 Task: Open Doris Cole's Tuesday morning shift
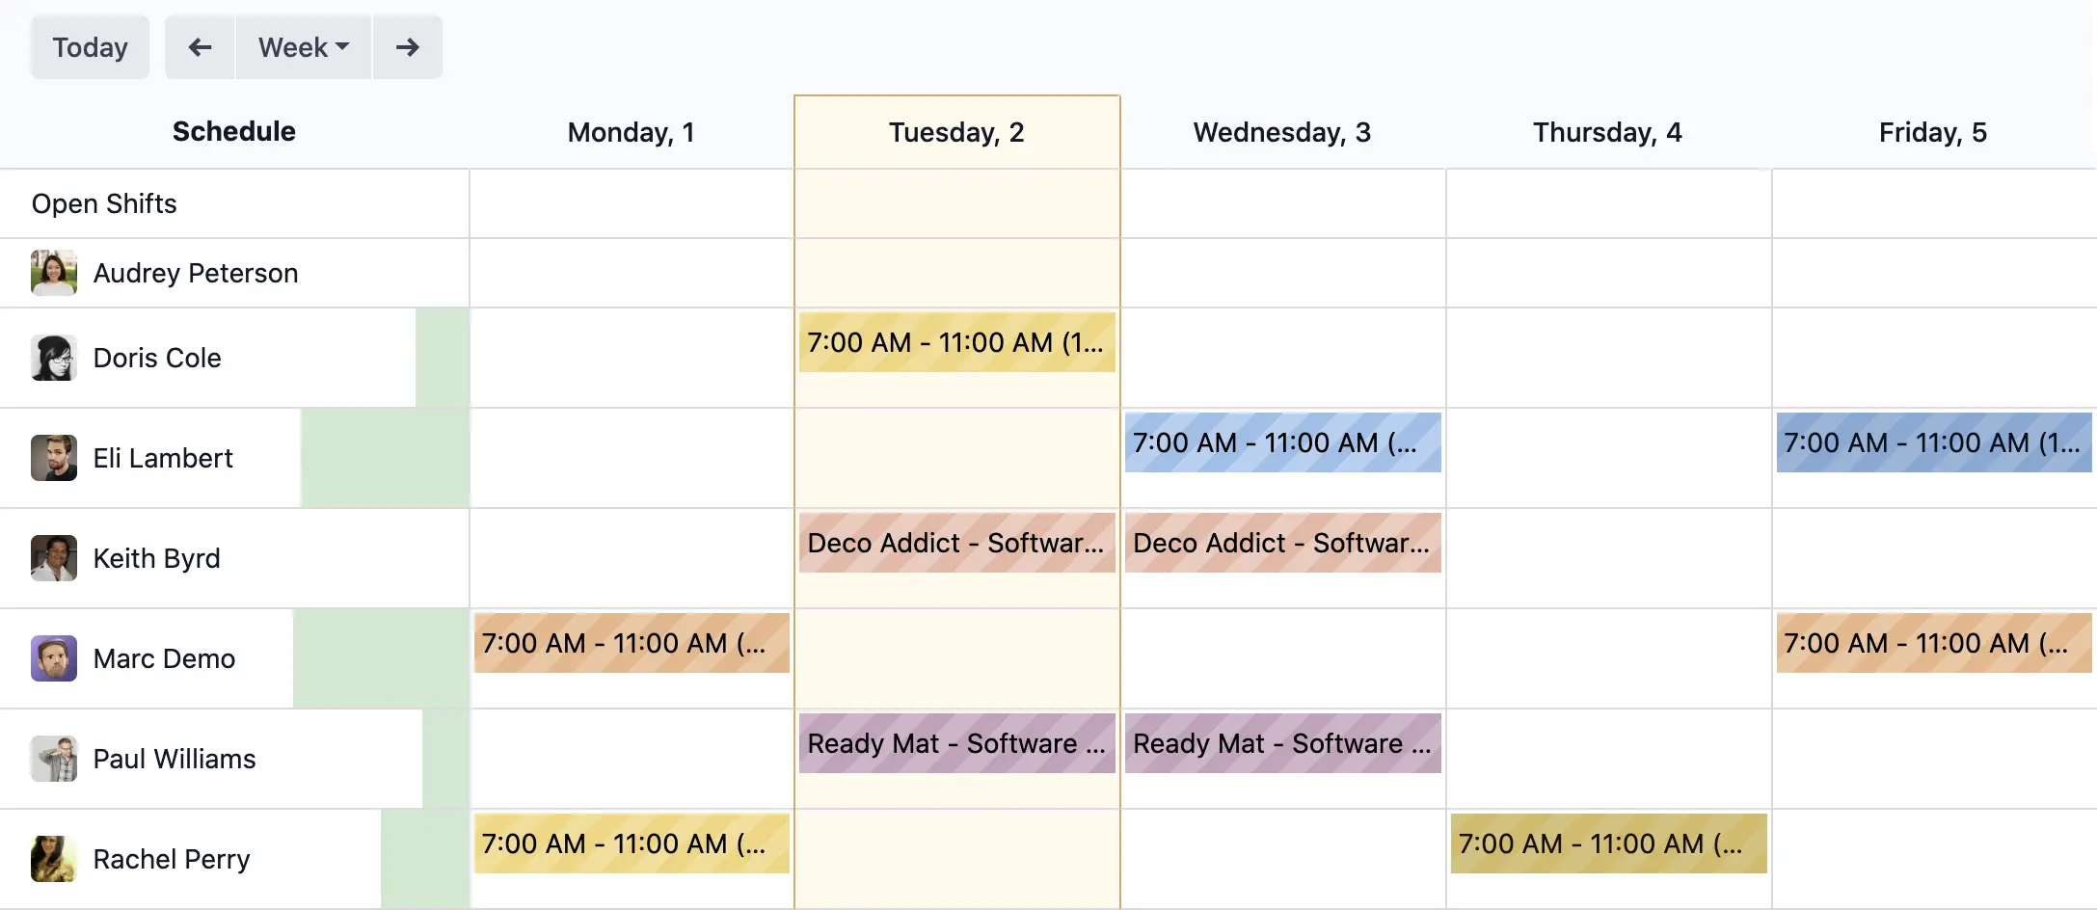click(955, 342)
